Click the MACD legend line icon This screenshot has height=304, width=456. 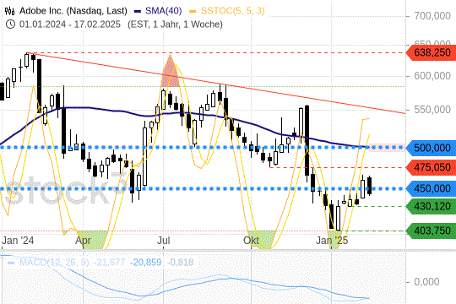11,263
